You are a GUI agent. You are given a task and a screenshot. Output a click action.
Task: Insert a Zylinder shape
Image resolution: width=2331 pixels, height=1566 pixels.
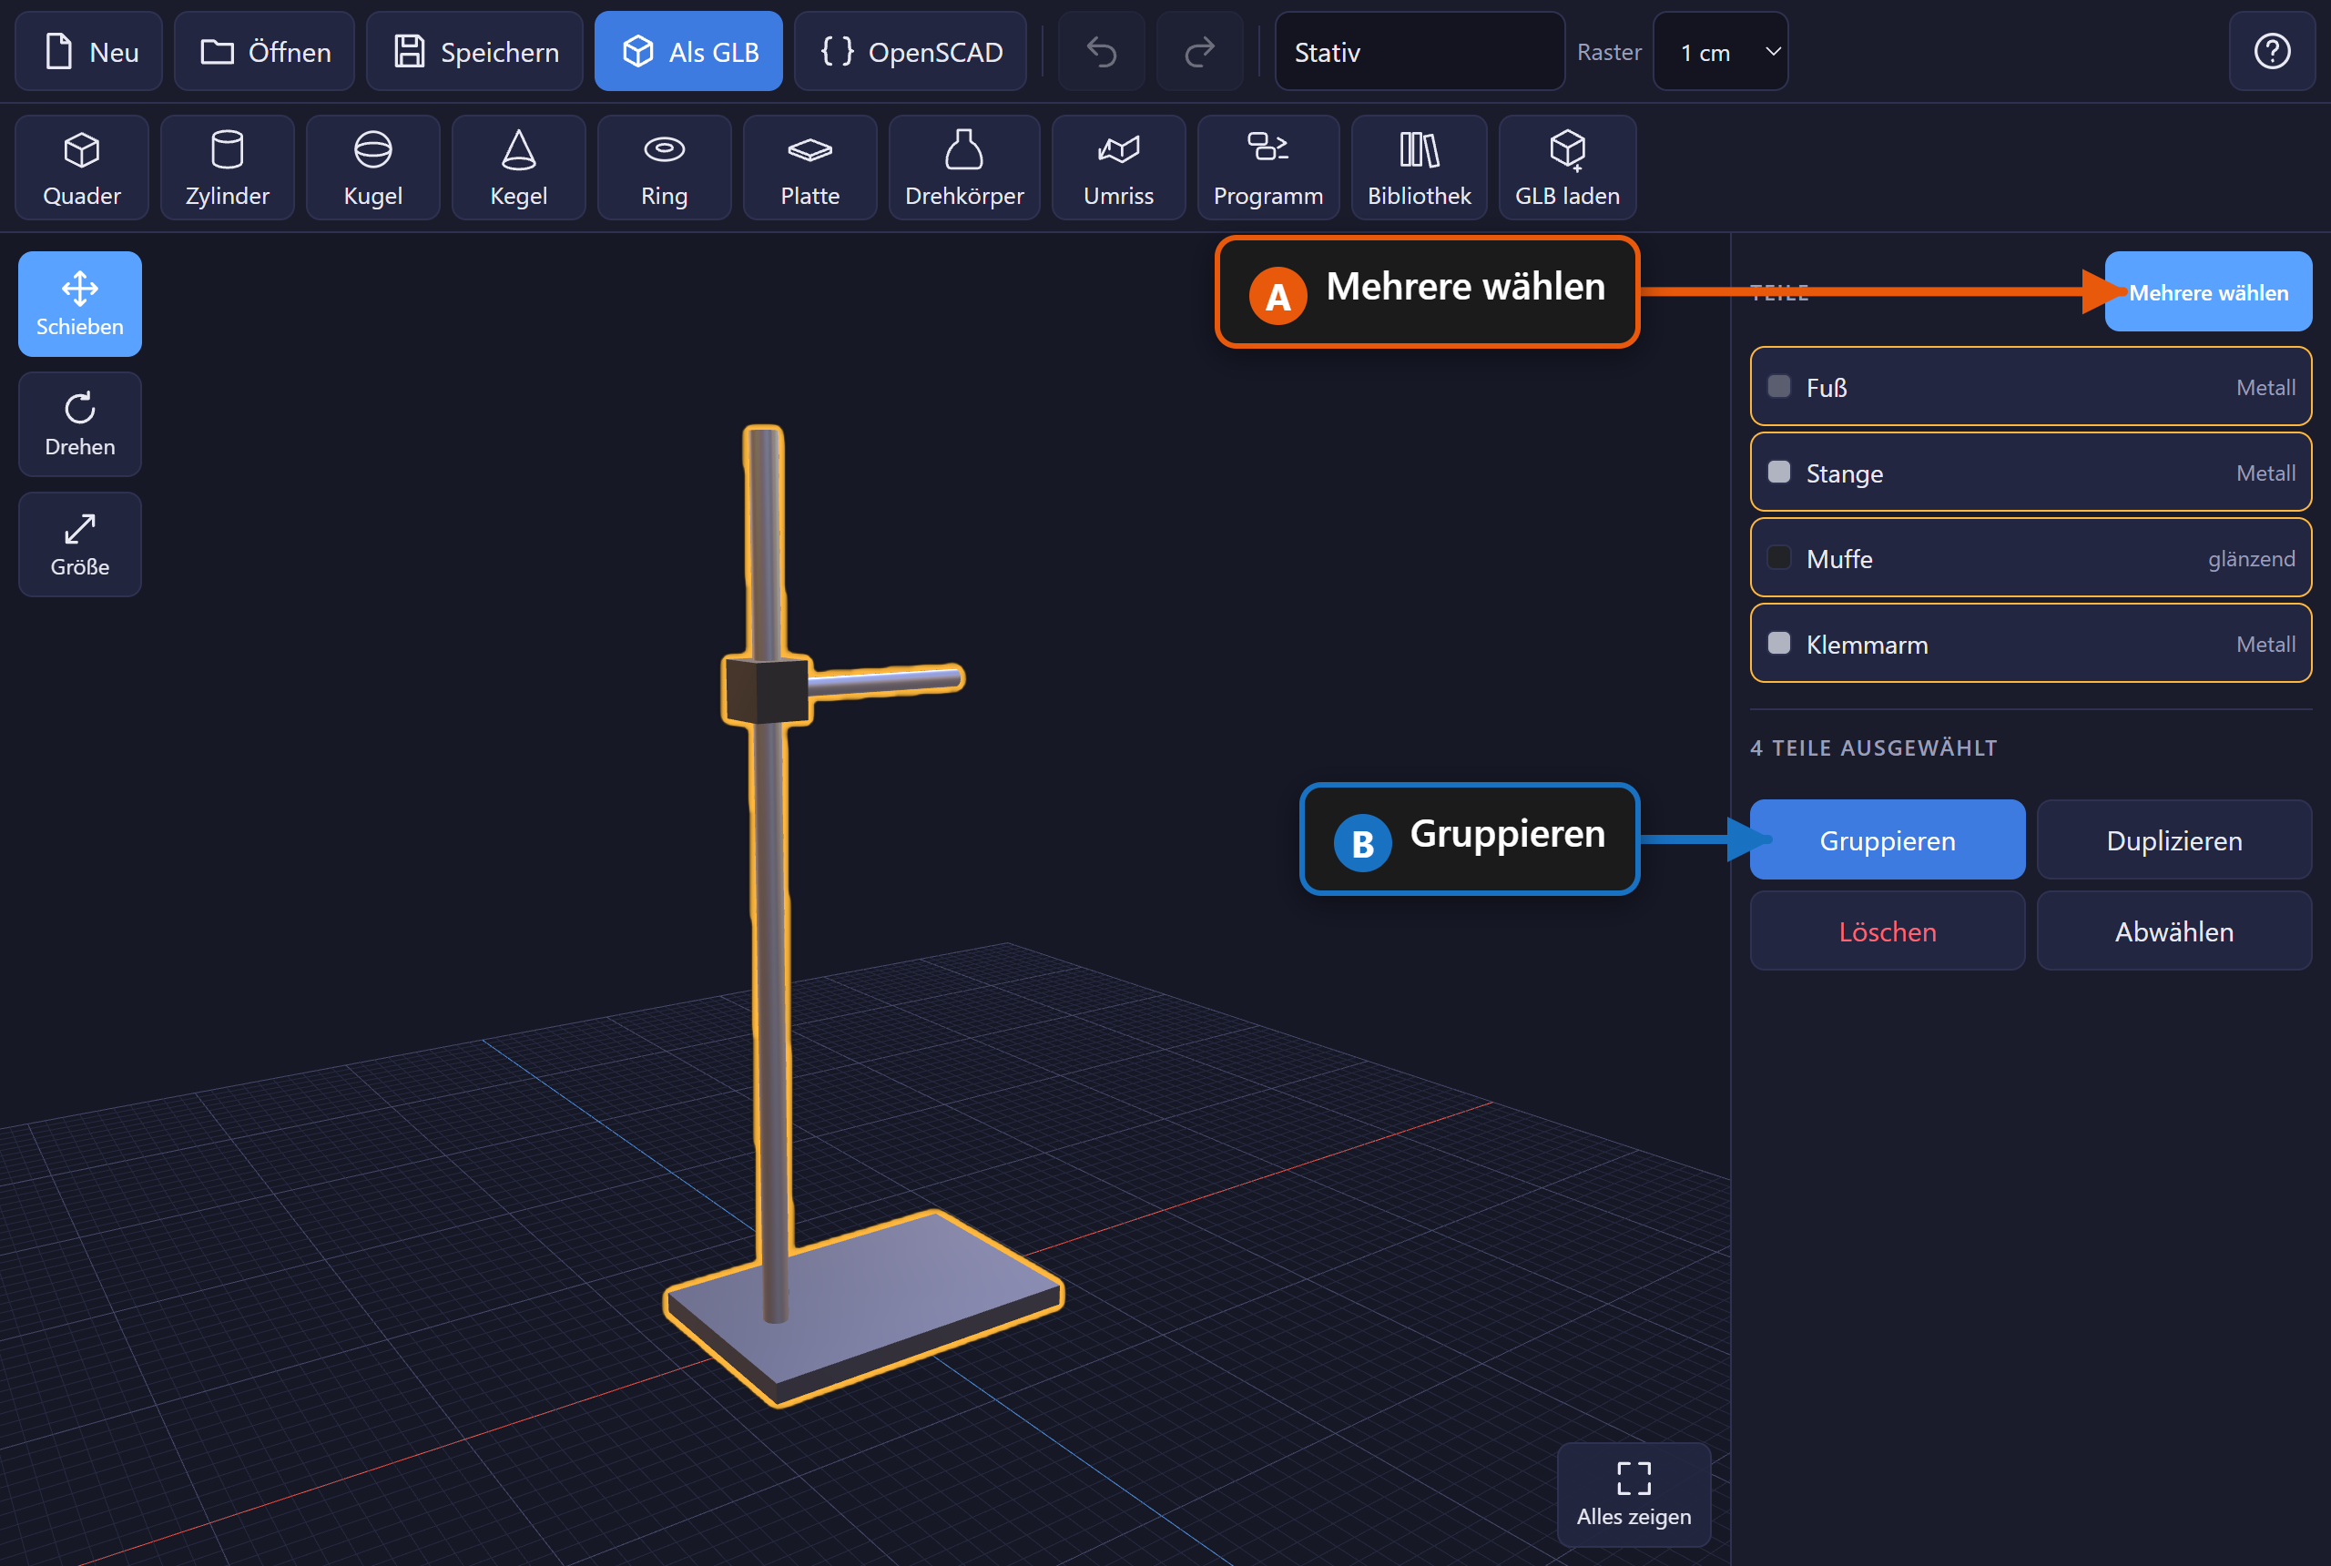tap(228, 167)
